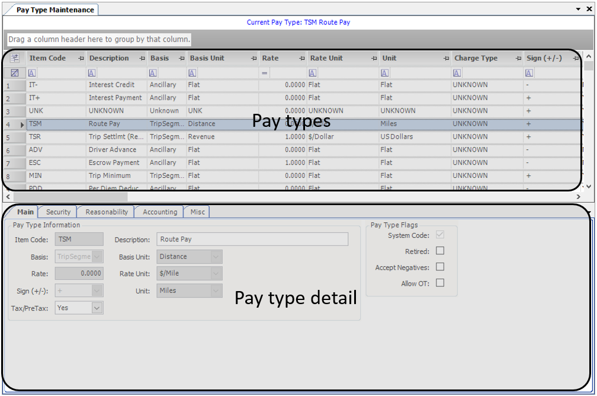Open the filter condition icon under Item Code
The image size is (597, 396).
30,72
